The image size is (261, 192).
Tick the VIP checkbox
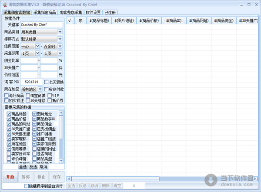pos(50,96)
